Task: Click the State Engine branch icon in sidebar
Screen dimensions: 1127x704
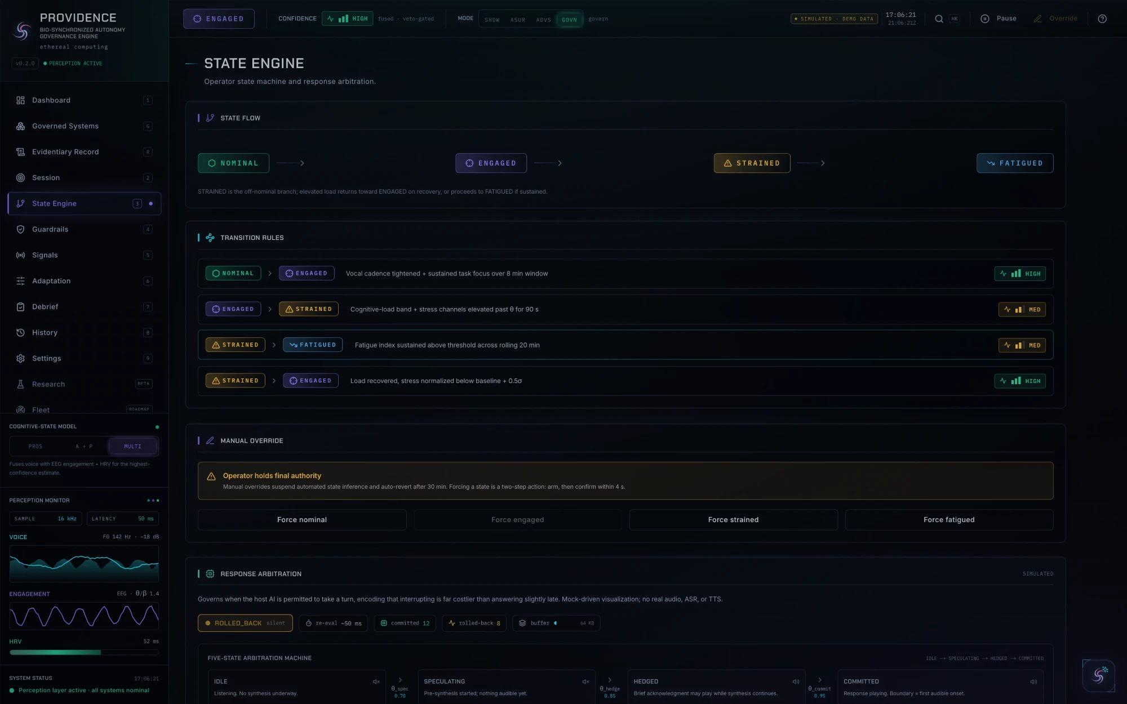Action: pos(20,203)
